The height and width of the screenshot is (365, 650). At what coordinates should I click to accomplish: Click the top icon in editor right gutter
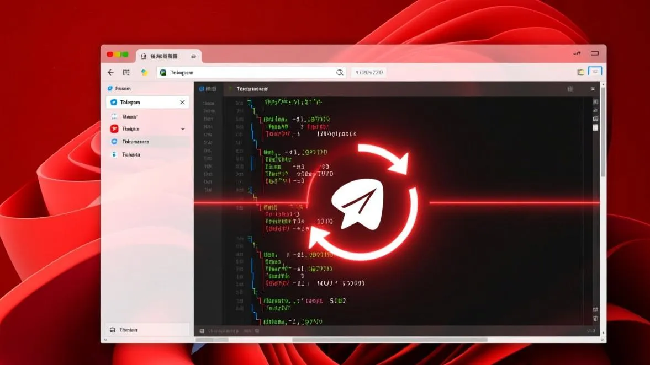point(595,102)
